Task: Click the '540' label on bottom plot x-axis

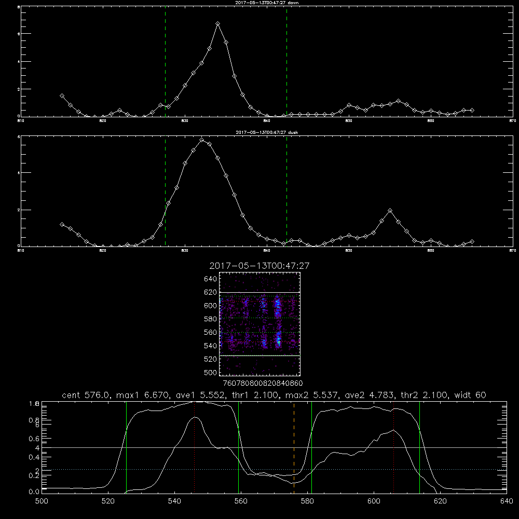Action: 174,501
